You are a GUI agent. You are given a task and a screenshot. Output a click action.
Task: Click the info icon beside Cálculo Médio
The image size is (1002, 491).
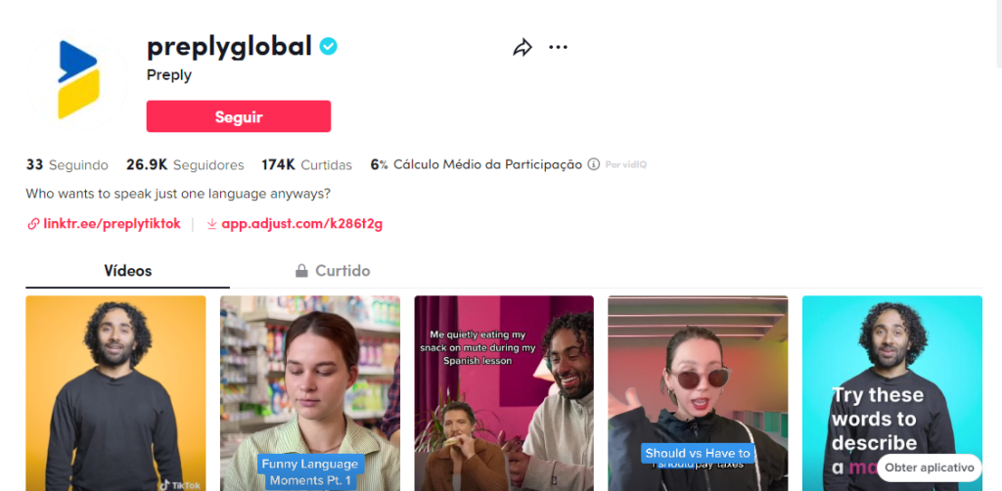pyautogui.click(x=594, y=164)
